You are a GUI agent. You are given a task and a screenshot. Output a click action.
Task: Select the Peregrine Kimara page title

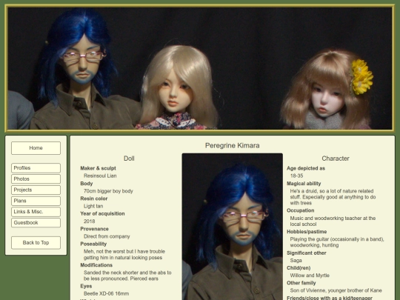pyautogui.click(x=232, y=145)
